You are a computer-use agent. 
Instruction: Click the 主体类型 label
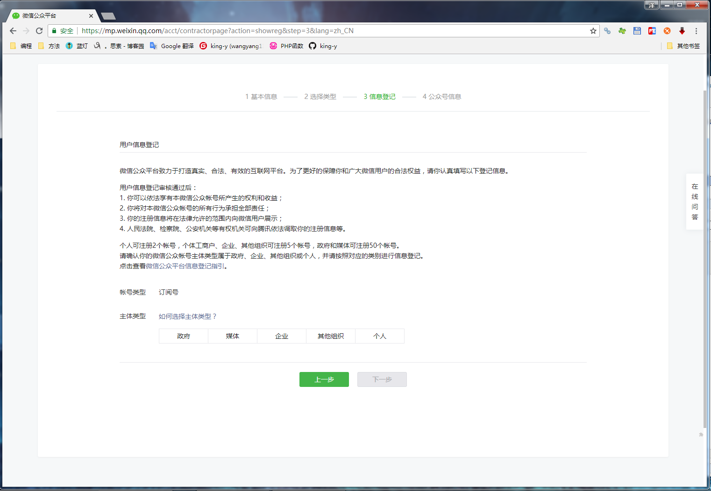point(133,316)
